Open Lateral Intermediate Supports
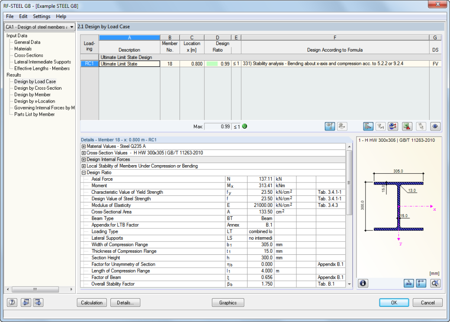This screenshot has width=450, height=322. click(42, 62)
